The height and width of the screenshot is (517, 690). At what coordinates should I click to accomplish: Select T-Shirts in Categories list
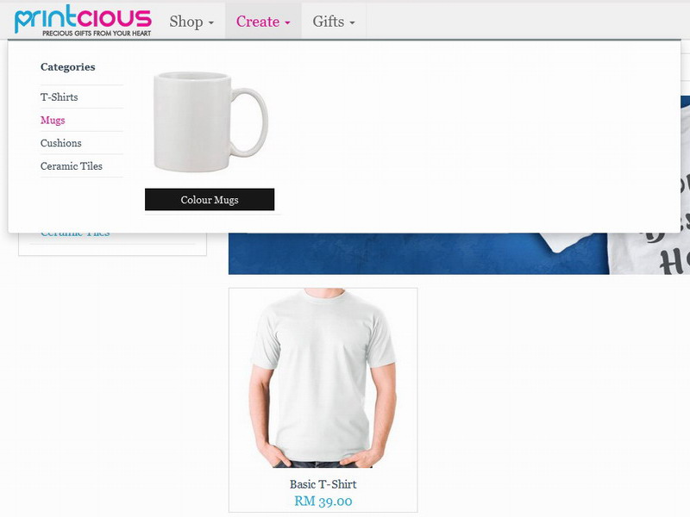(59, 97)
